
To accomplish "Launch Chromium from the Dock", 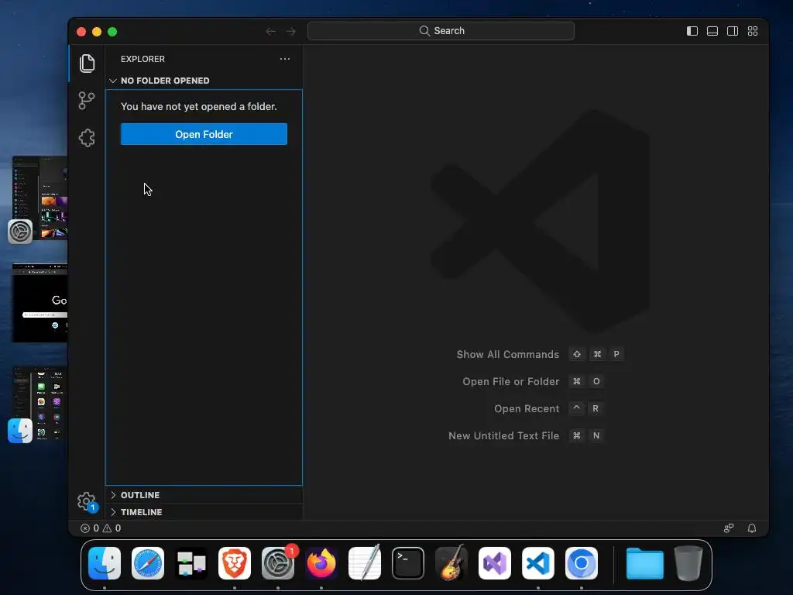I will (x=582, y=563).
